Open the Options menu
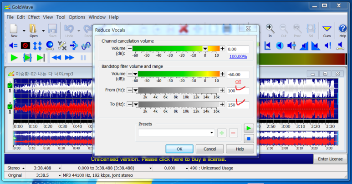Screen dimensions: 352x184 (77, 17)
